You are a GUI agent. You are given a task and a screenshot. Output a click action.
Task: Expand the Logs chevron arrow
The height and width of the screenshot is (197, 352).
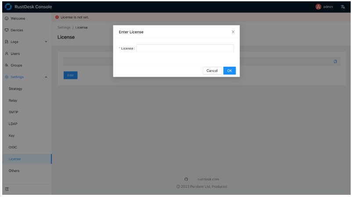tap(46, 42)
